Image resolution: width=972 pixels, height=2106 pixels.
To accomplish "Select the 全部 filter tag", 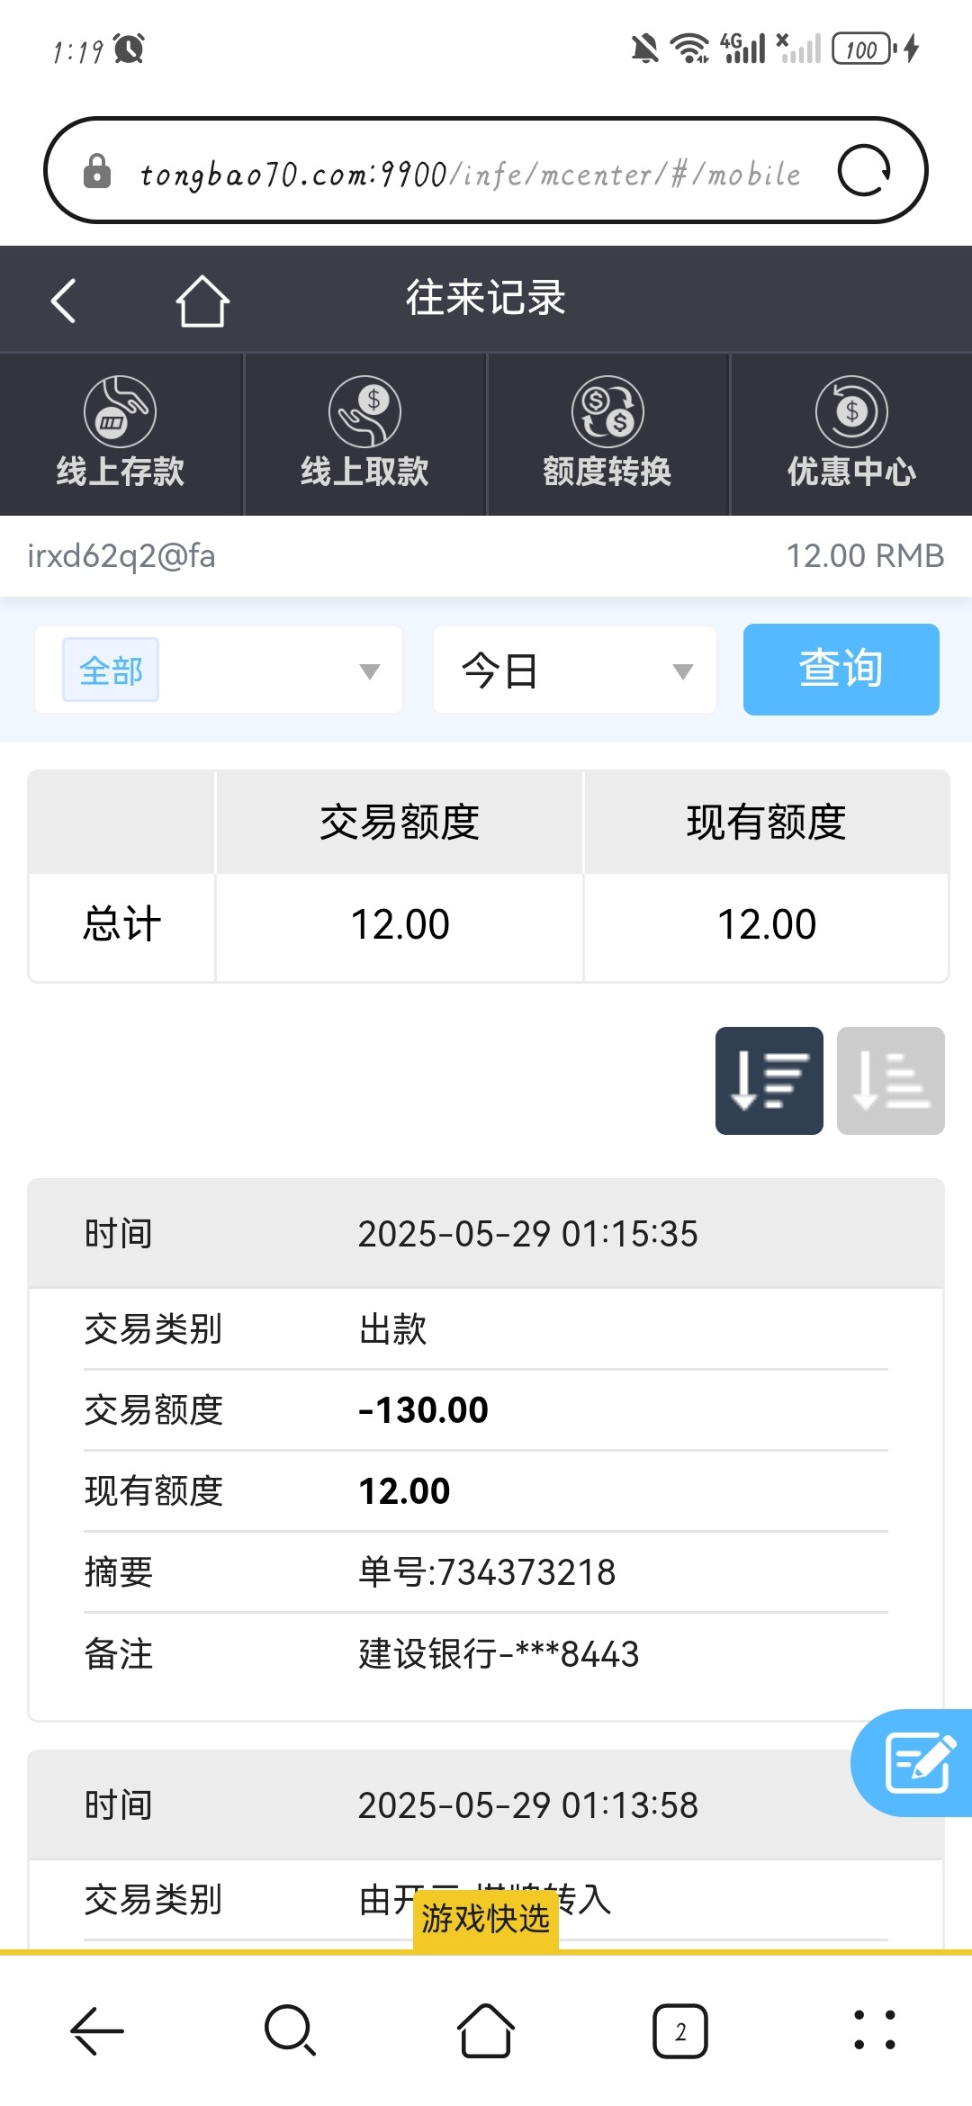I will click(111, 670).
